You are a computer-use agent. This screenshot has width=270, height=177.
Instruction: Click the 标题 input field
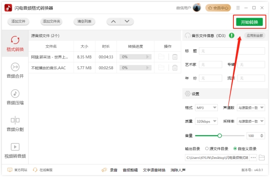(232, 51)
